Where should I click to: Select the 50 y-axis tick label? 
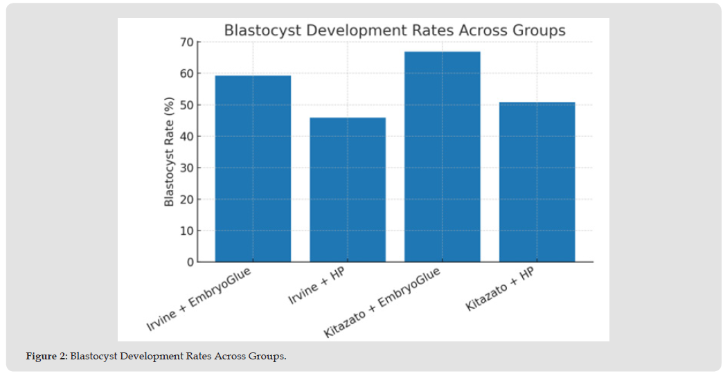pos(186,105)
